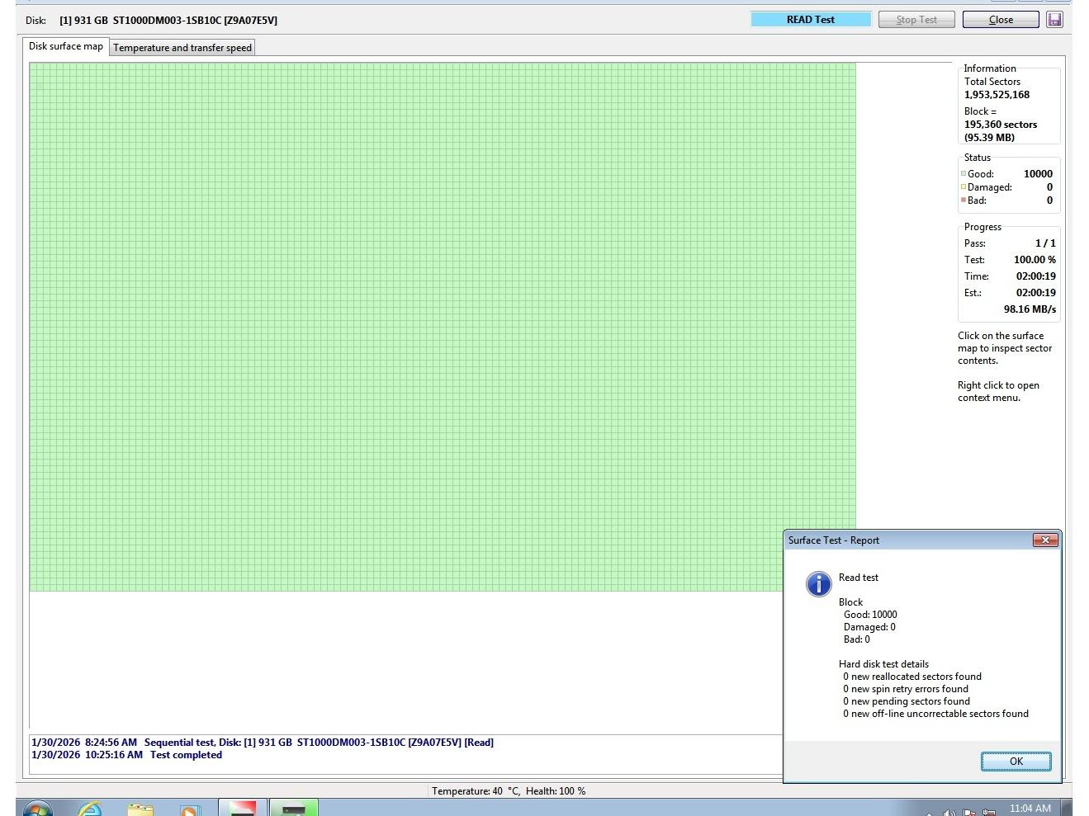This screenshot has height=816, width=1089.
Task: Click the Stop Test button
Action: (x=916, y=20)
